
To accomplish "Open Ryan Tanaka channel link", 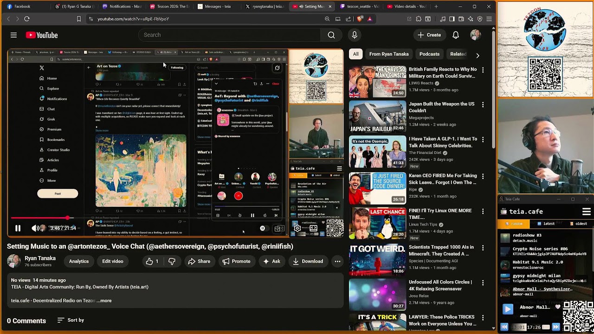I will click(x=40, y=258).
